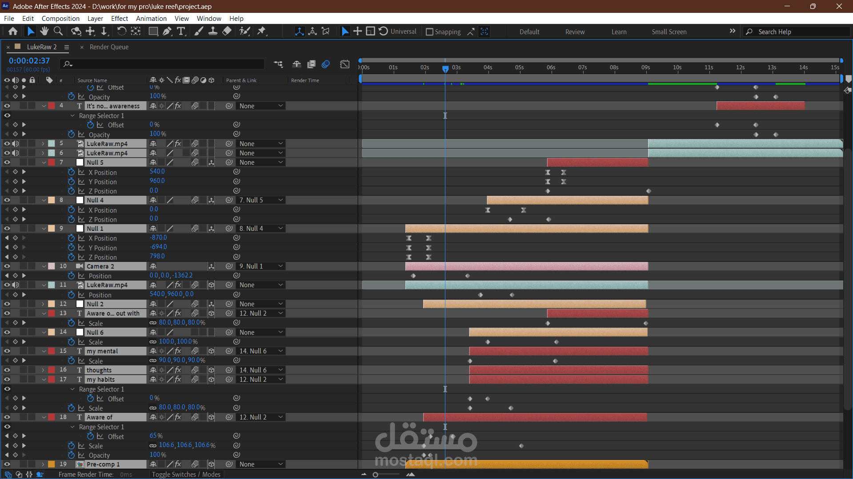Click the current timecode 0:00:02:37
This screenshot has width=853, height=479.
(x=29, y=60)
